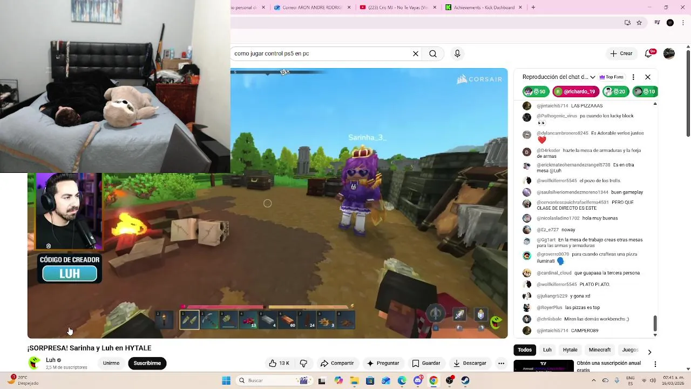Open chat replay three-dot options menu
Image resolution: width=691 pixels, height=389 pixels.
tap(633, 77)
